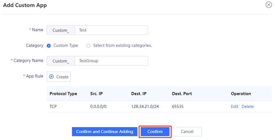Click the Dest. Port column header
The image size is (275, 140).
(182, 94)
